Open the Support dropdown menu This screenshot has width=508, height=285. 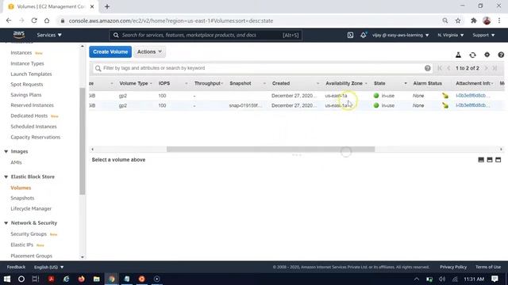(x=483, y=35)
